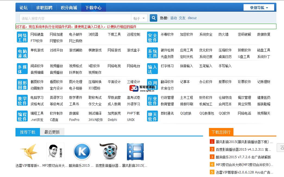Click the 酷狗音乐2015 caption under K icon

(x=81, y=166)
